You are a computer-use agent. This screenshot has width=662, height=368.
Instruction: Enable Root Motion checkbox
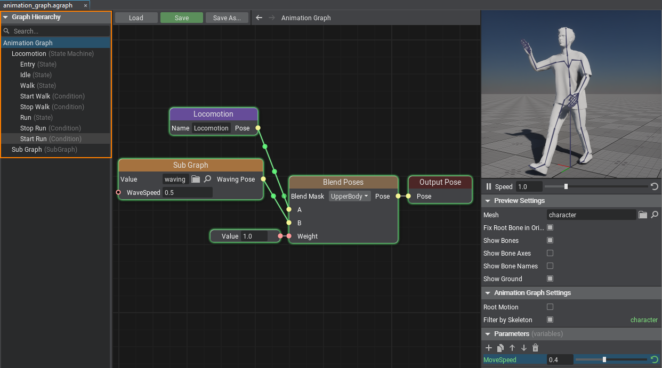[550, 307]
